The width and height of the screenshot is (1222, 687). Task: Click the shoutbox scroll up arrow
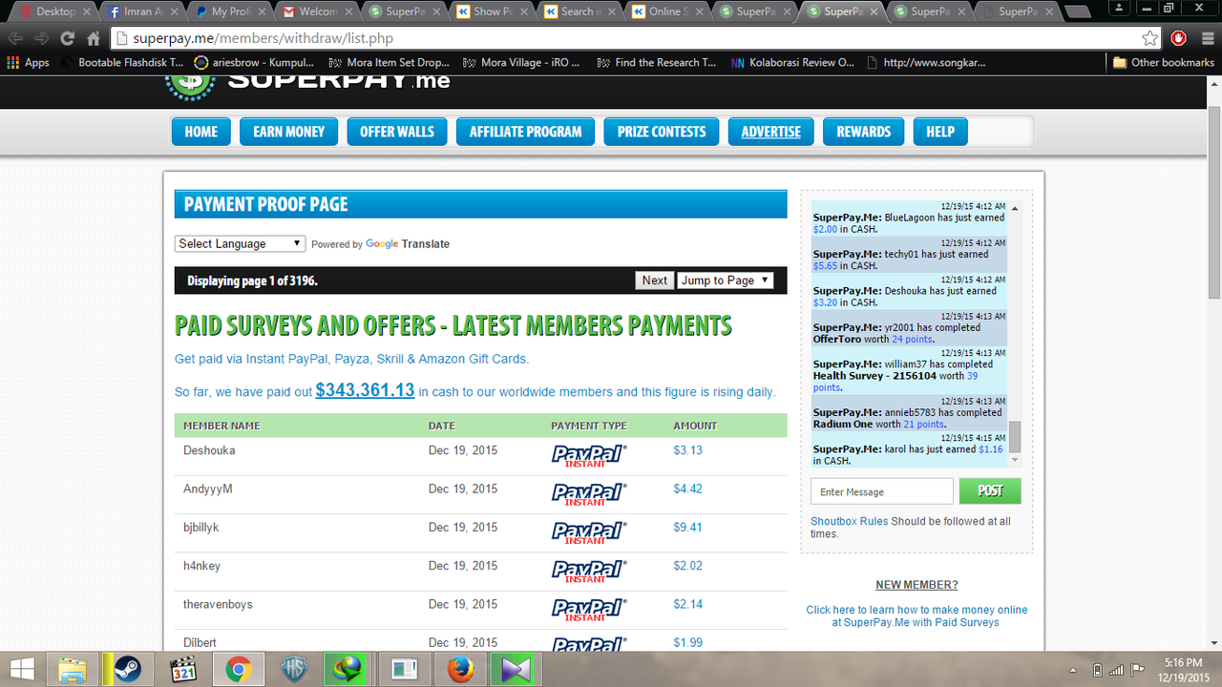click(x=1015, y=208)
